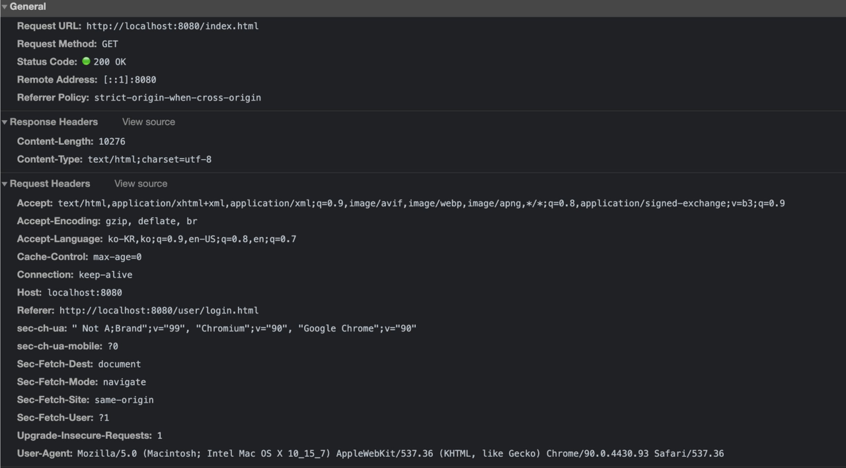Click the Accept header value text
Screen dimensions: 846x468
point(421,203)
